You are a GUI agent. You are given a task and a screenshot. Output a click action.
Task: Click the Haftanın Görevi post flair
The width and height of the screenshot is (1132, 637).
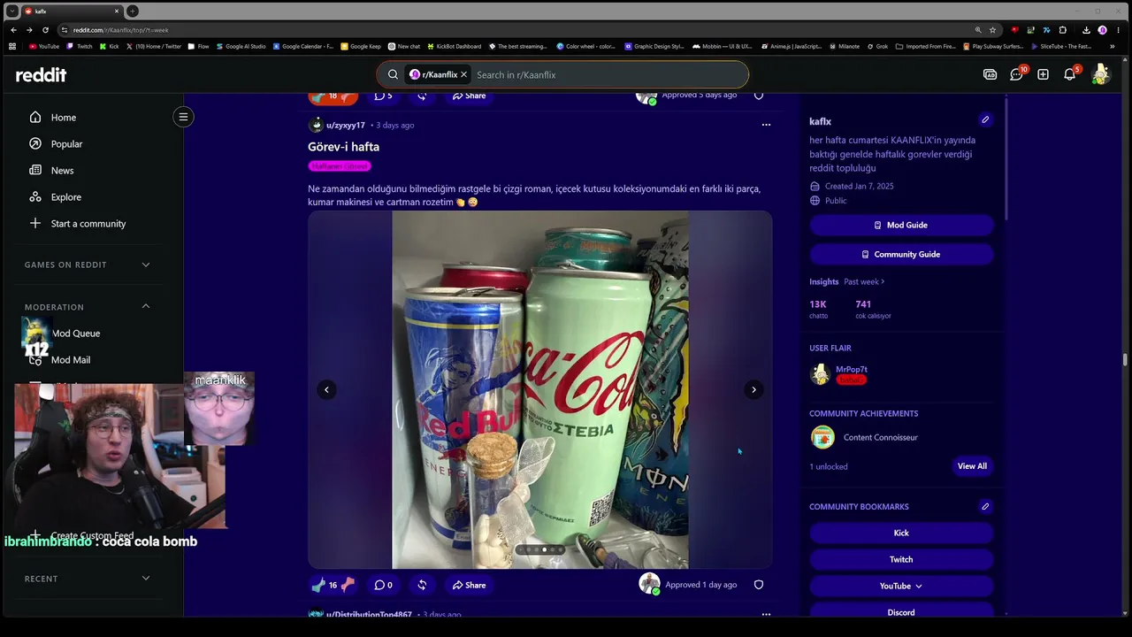tap(340, 166)
